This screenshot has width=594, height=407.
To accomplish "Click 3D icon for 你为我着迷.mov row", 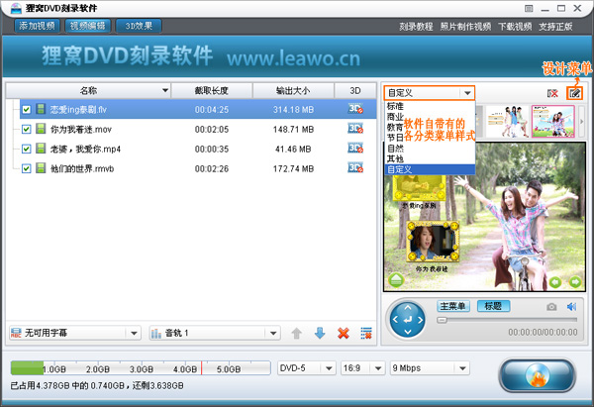I will click(355, 129).
